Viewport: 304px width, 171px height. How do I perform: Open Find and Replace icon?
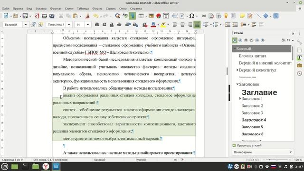117,16
